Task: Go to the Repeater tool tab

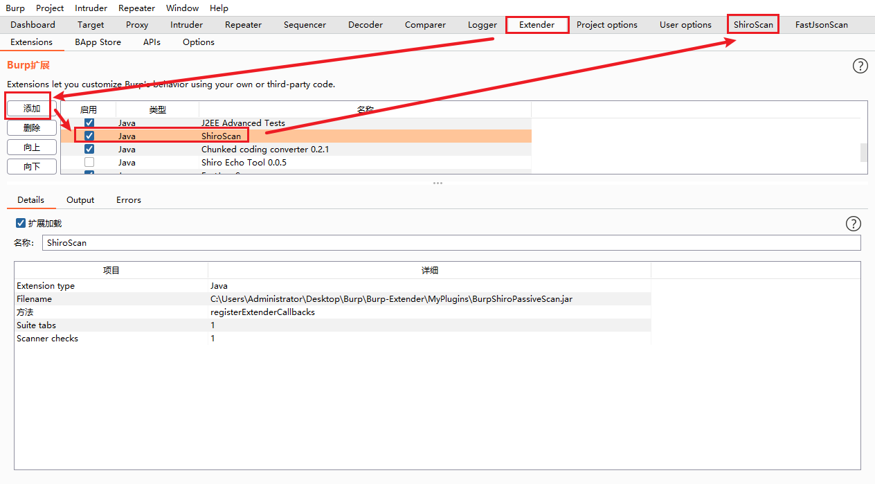Action: tap(244, 25)
